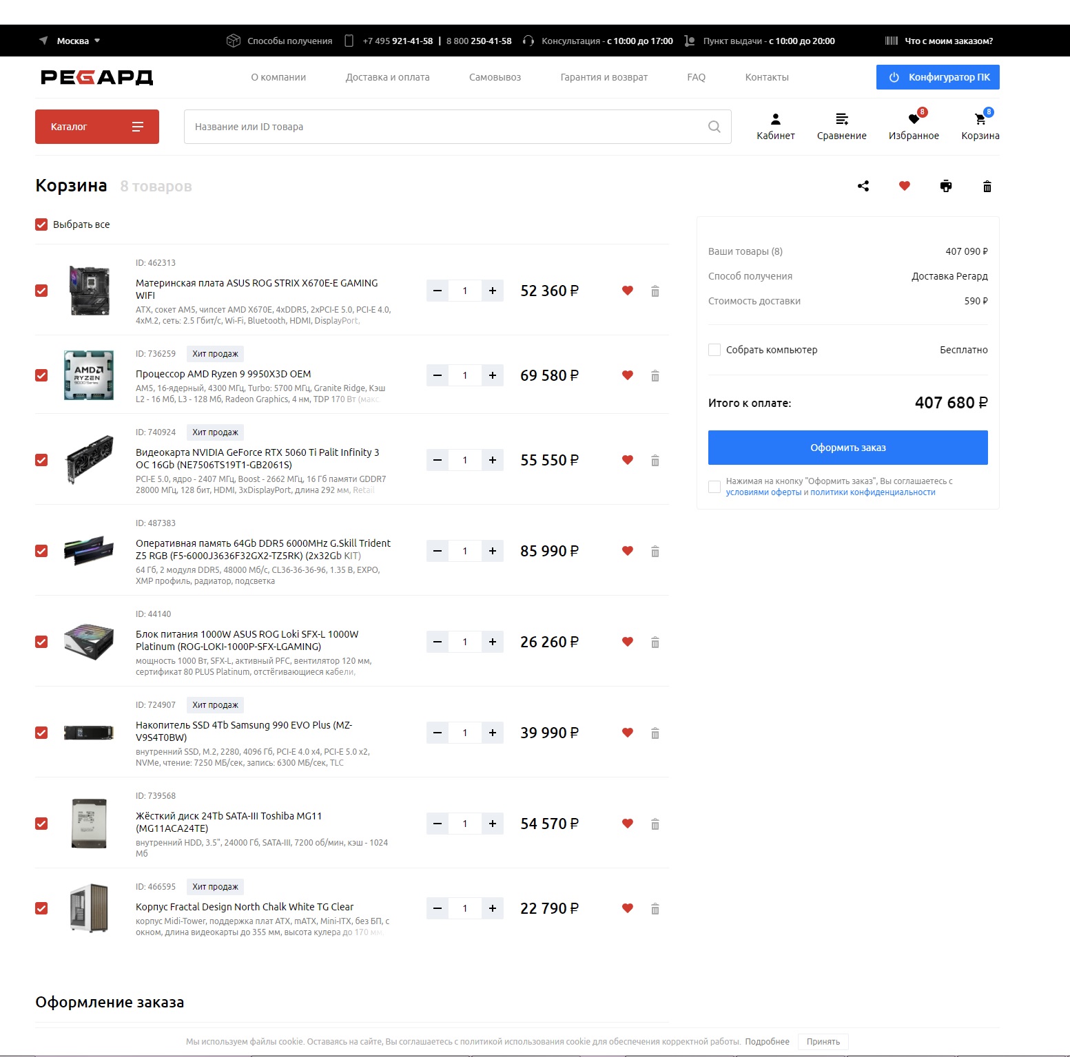
Task: Open the RTX 5060 Ti video card thumbnail
Action: click(x=89, y=460)
